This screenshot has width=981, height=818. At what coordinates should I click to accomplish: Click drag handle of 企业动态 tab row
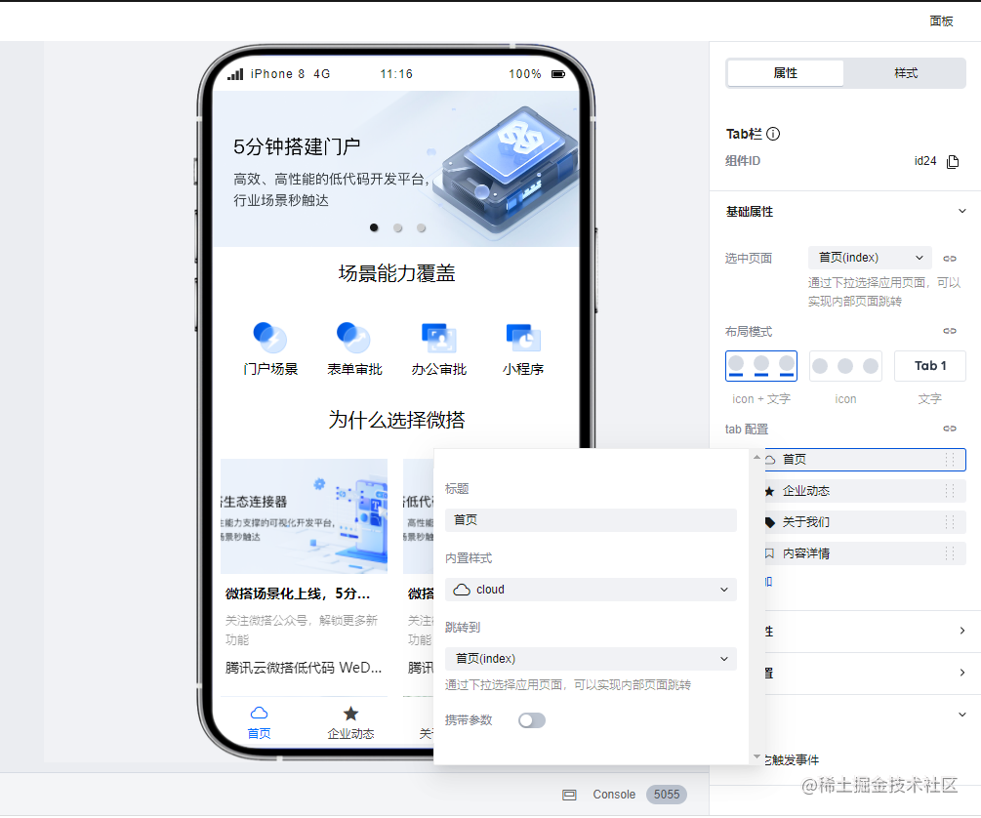click(x=950, y=491)
